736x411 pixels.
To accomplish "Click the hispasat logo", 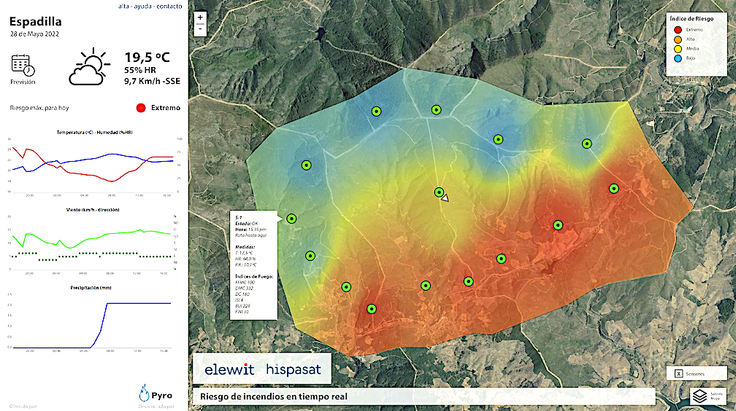I will coord(293,369).
